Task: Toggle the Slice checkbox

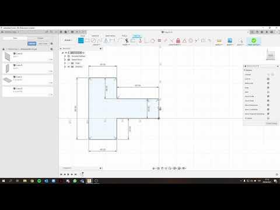Action: coord(268,92)
